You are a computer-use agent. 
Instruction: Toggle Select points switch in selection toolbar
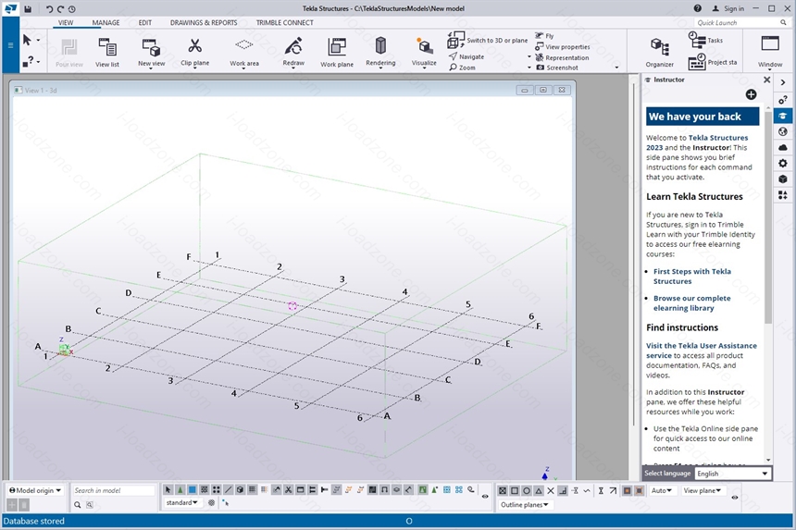click(x=217, y=490)
